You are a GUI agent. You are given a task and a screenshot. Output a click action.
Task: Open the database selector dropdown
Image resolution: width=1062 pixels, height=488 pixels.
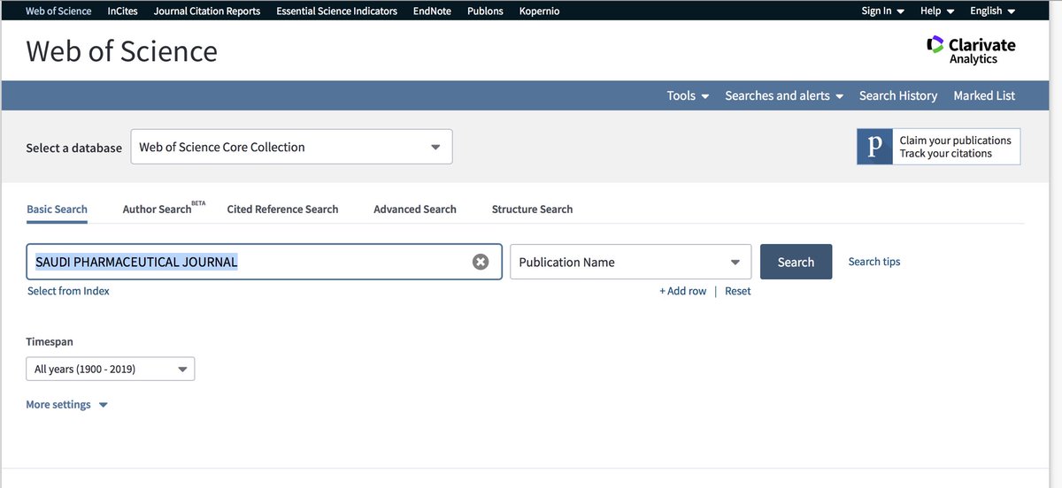coord(291,147)
